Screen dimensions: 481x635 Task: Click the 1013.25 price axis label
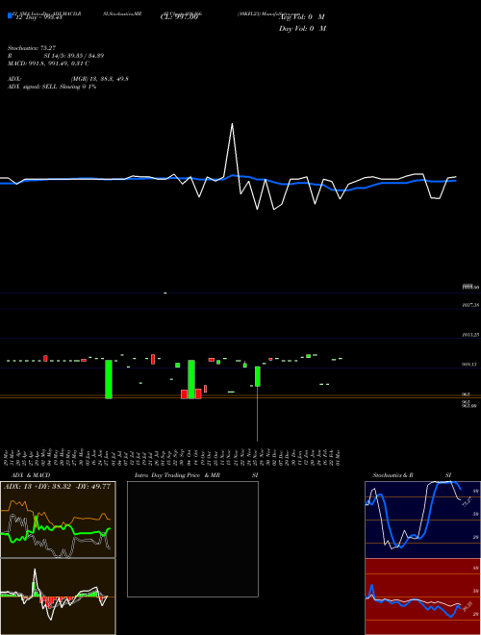click(x=470, y=335)
